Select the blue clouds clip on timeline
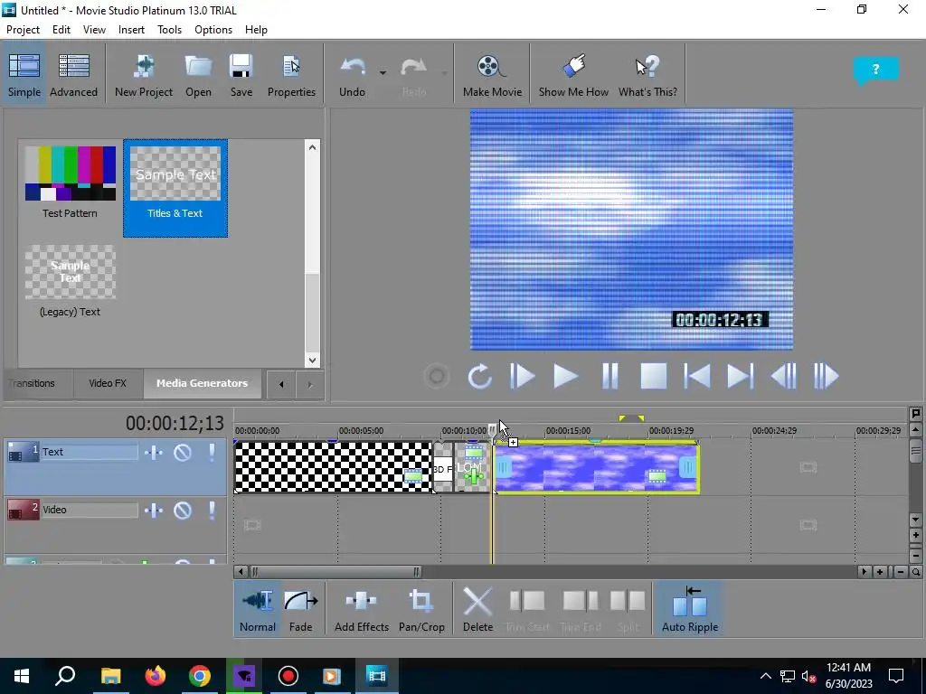This screenshot has height=694, width=926. pyautogui.click(x=597, y=468)
